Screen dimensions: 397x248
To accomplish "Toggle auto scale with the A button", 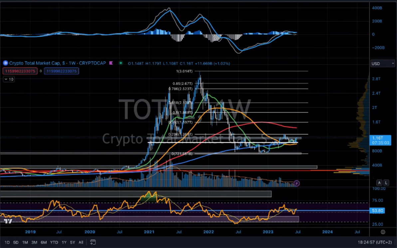I will pos(379,183).
